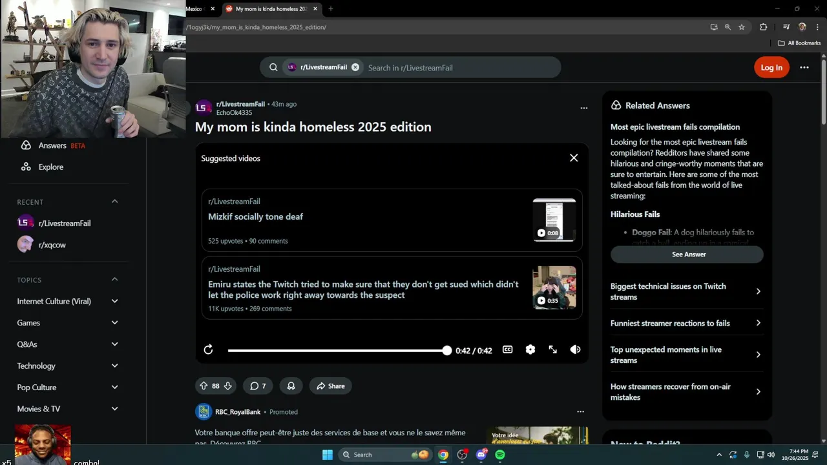Open Funniest streamer reactions to fails
827x465 pixels.
[x=687, y=323]
